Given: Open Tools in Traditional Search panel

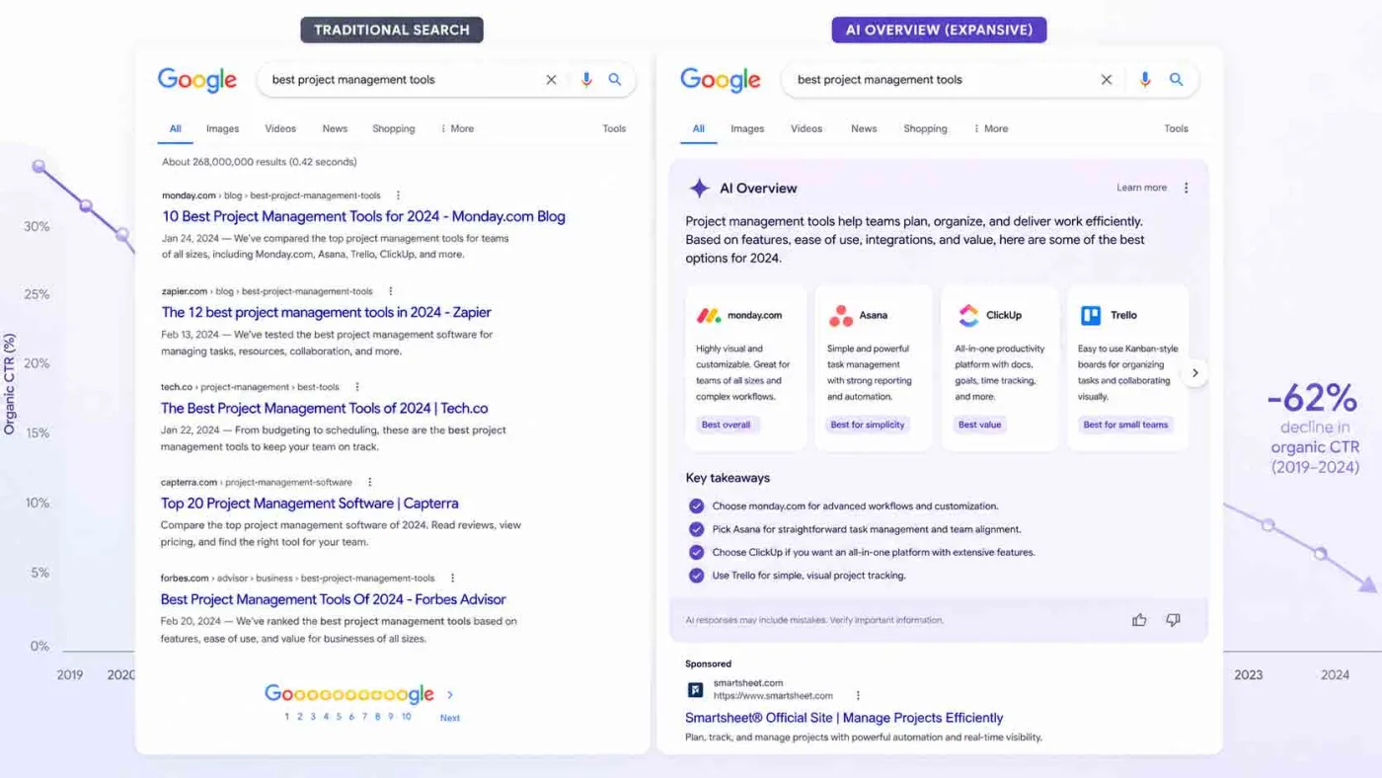Looking at the screenshot, I should pos(614,128).
